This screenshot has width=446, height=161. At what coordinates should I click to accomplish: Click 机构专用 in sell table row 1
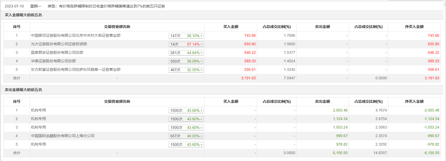(38, 110)
